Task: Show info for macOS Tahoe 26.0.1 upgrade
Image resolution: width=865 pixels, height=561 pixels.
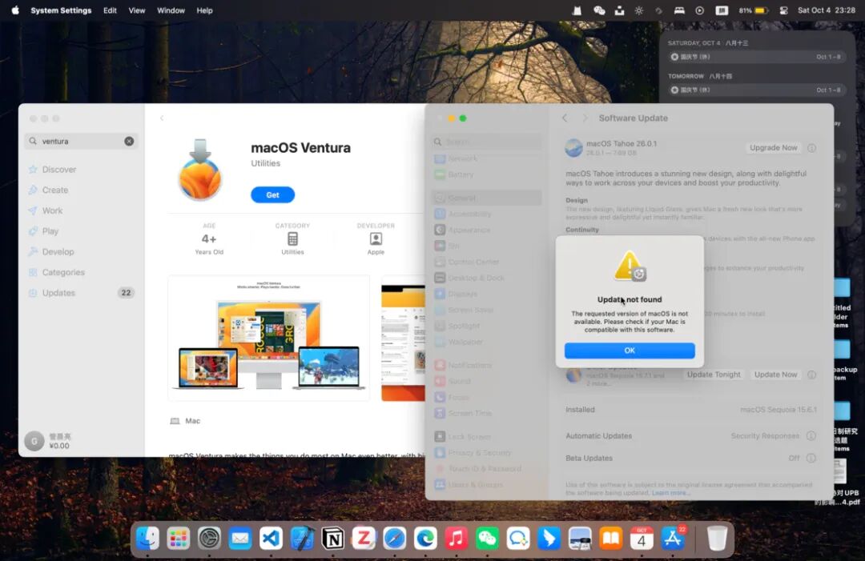Action: (811, 148)
